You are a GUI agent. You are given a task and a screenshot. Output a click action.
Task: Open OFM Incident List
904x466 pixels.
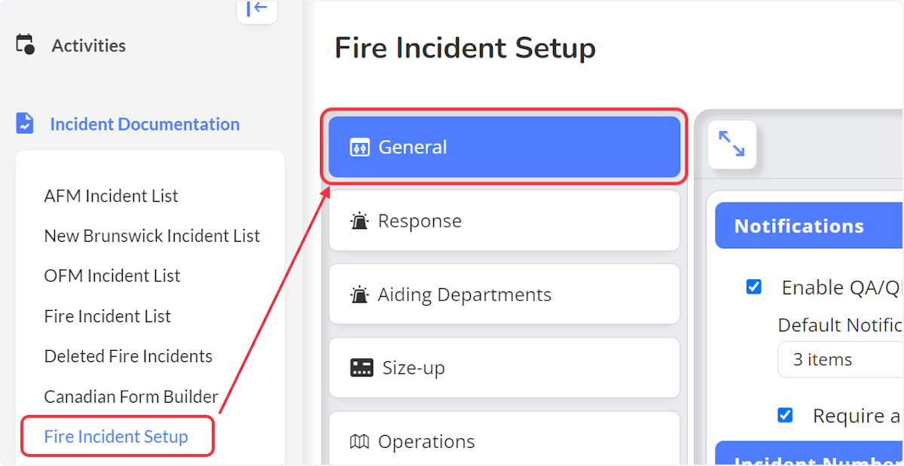pyautogui.click(x=112, y=276)
